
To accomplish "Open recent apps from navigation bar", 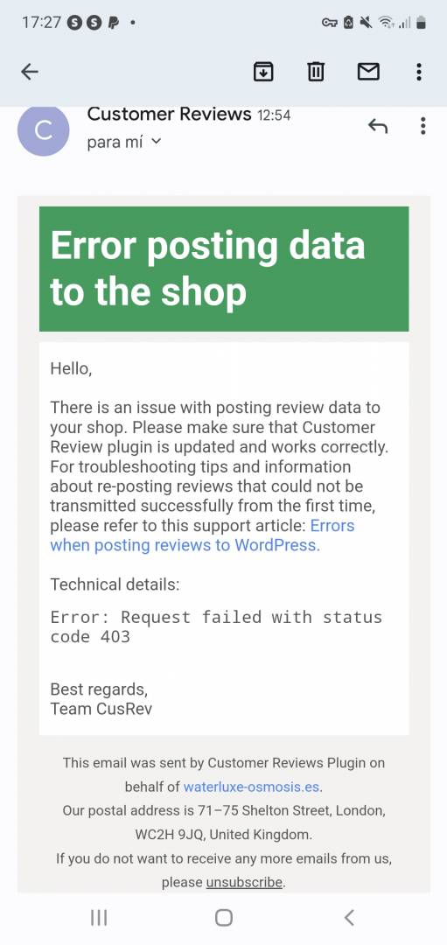I will pyautogui.click(x=99, y=918).
